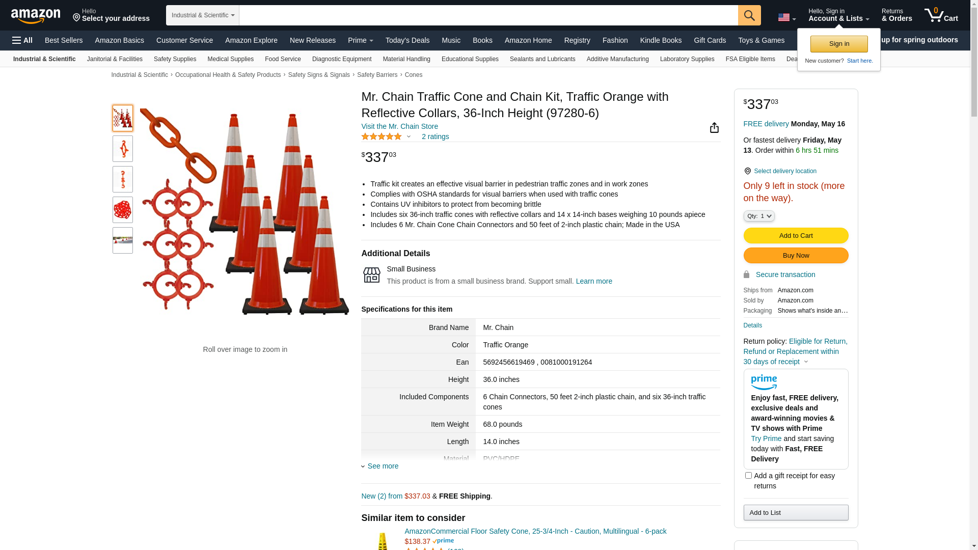Click the share icon near product title

[x=714, y=128]
